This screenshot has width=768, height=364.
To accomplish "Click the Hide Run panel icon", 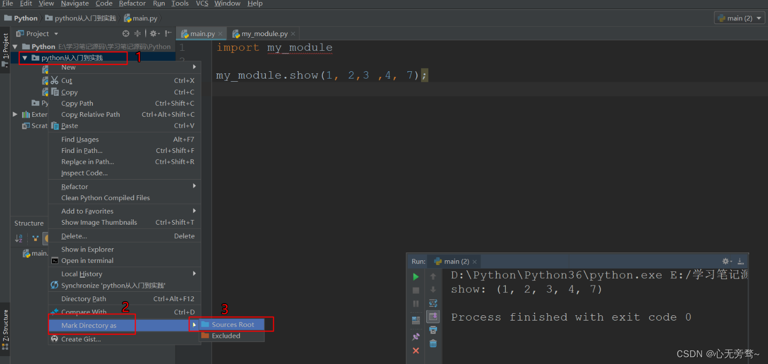I will pos(741,261).
